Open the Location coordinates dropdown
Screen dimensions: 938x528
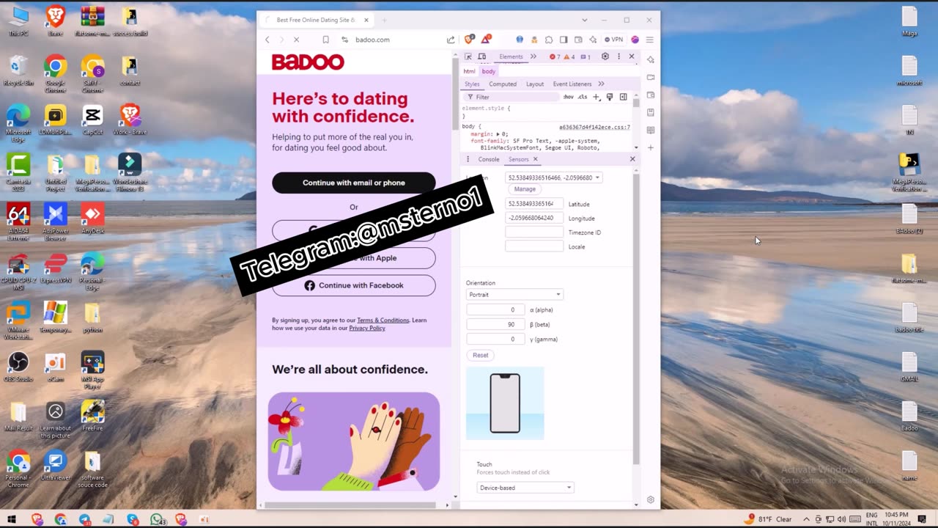click(x=553, y=177)
